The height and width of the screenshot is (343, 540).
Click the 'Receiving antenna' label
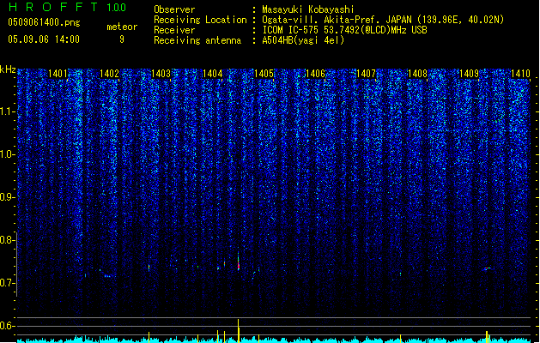click(x=197, y=40)
